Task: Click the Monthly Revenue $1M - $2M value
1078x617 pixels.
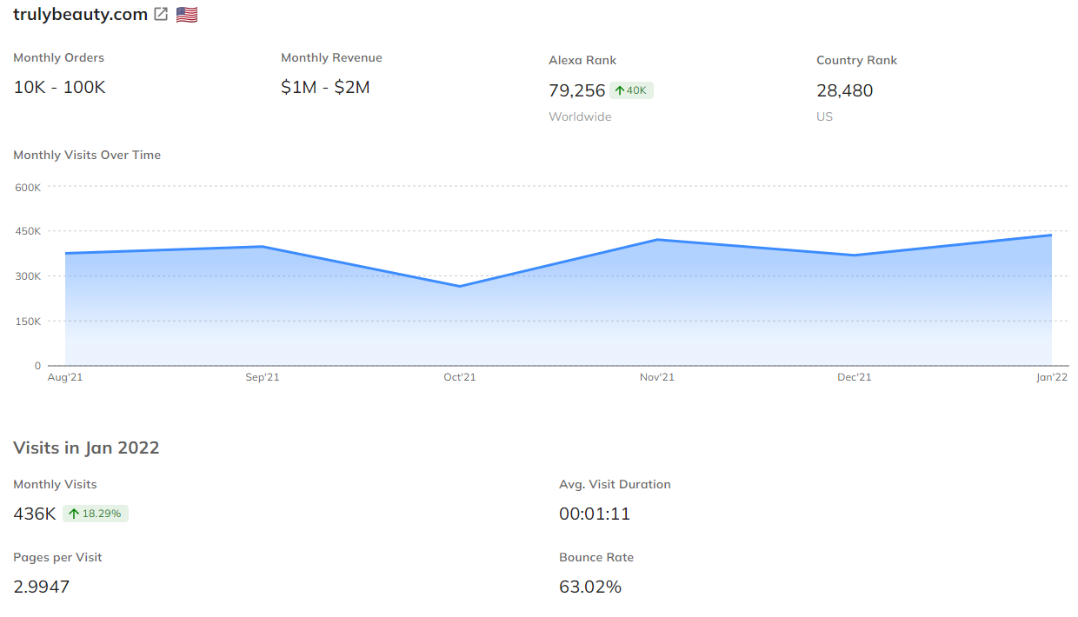Action: pos(325,87)
